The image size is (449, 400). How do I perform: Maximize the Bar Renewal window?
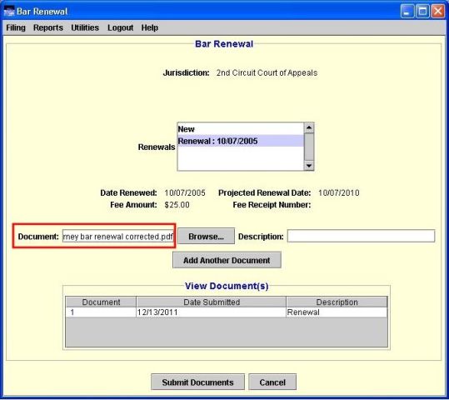422,12
